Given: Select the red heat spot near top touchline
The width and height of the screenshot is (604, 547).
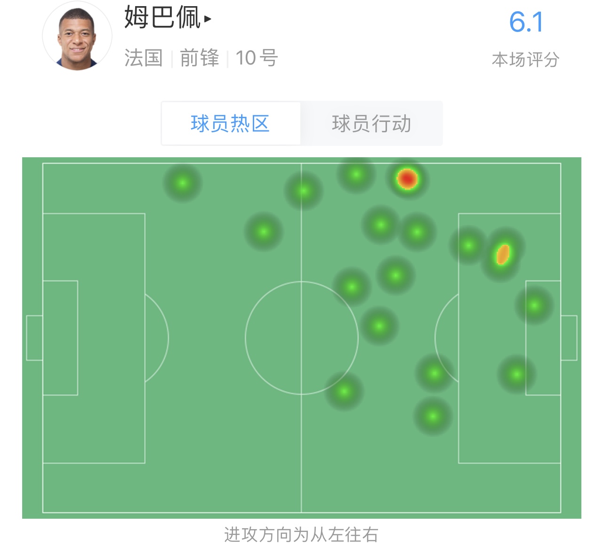Looking at the screenshot, I should tap(407, 179).
